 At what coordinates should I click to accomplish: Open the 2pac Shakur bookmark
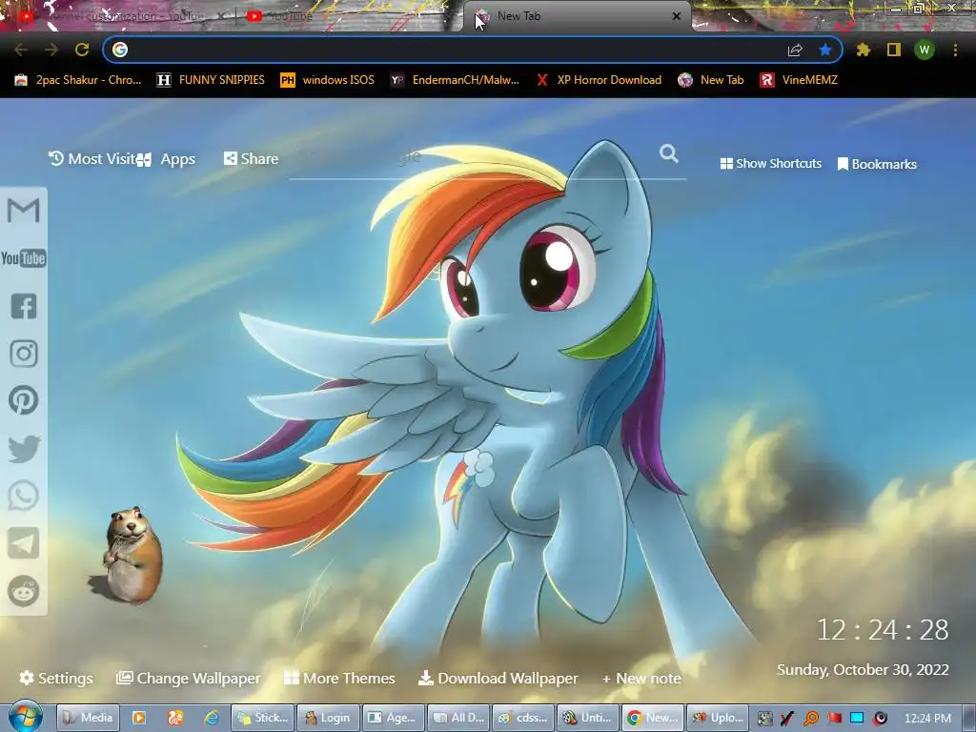coord(78,80)
